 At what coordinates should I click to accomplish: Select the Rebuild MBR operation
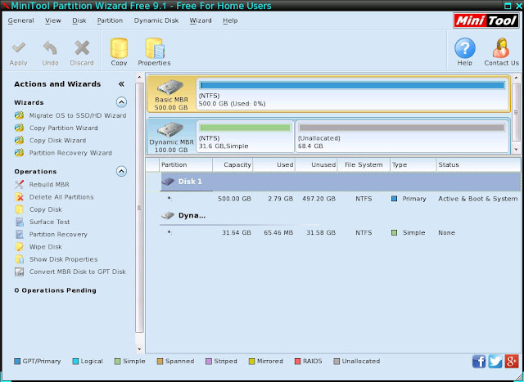(x=49, y=184)
